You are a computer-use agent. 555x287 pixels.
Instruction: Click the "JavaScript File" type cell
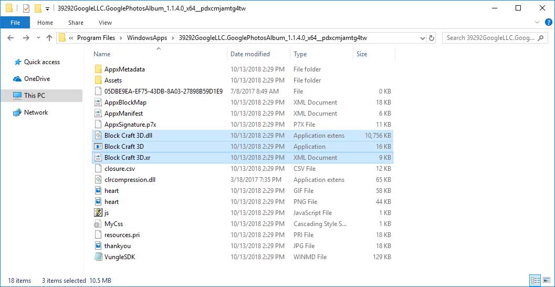click(x=312, y=212)
